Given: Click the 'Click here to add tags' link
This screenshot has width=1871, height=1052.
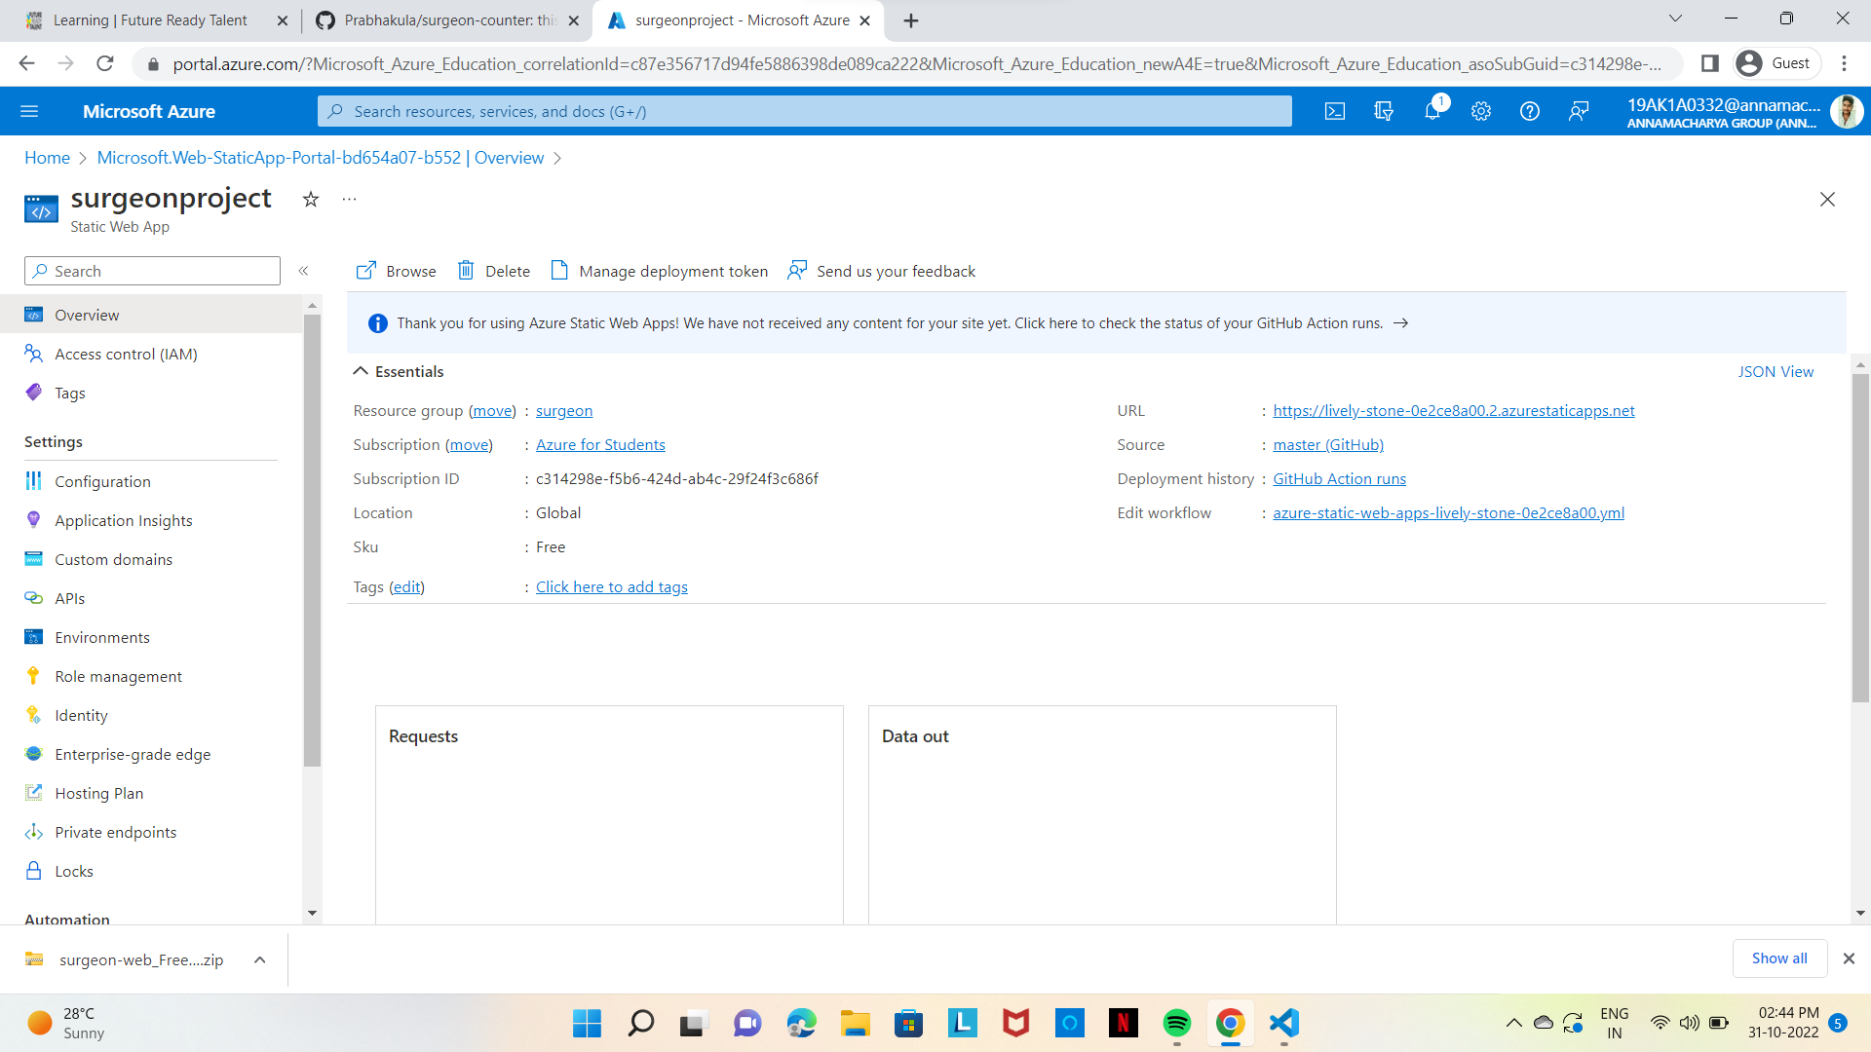Looking at the screenshot, I should 611,586.
